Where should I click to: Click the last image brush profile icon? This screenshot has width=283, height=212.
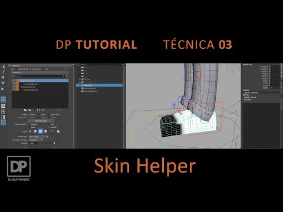coord(52,131)
